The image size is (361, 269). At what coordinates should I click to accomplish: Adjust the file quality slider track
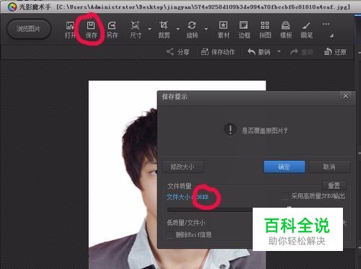click(210, 210)
